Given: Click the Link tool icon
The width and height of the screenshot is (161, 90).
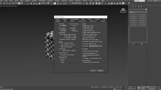Looking at the screenshot, I should pyautogui.click(x=4, y=3).
